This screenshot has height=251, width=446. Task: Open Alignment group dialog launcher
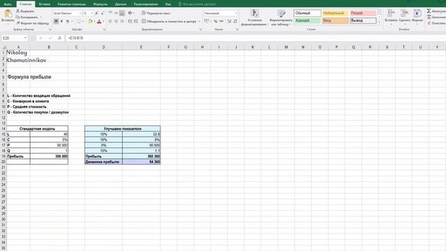(x=200, y=29)
